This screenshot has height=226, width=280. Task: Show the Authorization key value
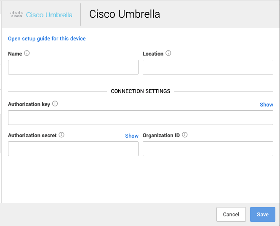[267, 105]
